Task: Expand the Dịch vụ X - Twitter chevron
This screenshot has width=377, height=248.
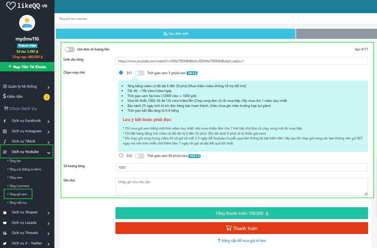Action: point(49,244)
